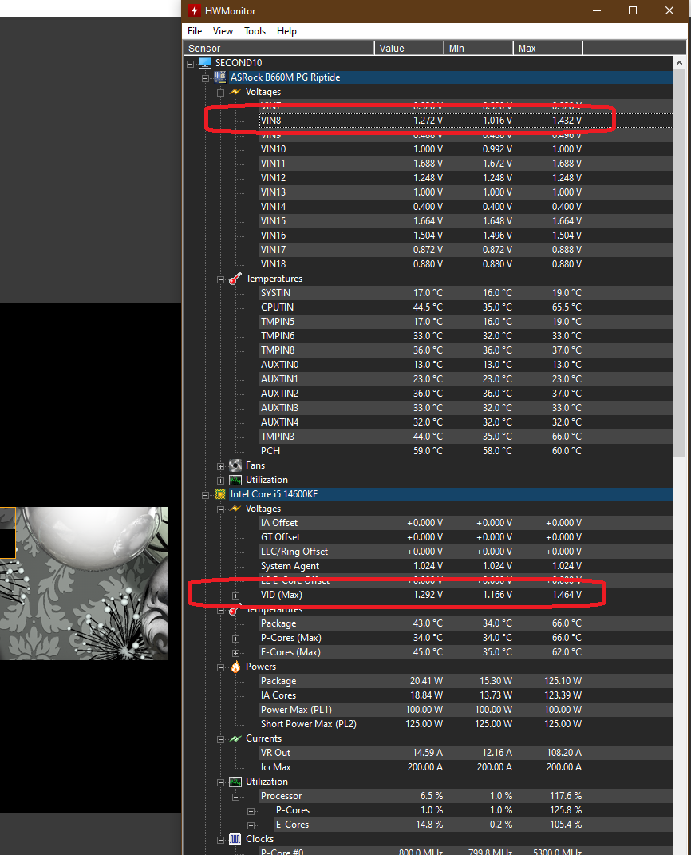Click the Powers flame icon
Viewport: 691px width, 855px height.
[235, 667]
